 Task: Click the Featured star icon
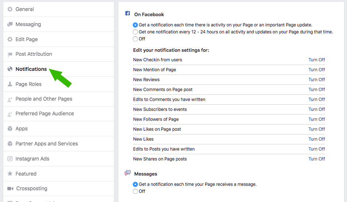pyautogui.click(x=10, y=174)
